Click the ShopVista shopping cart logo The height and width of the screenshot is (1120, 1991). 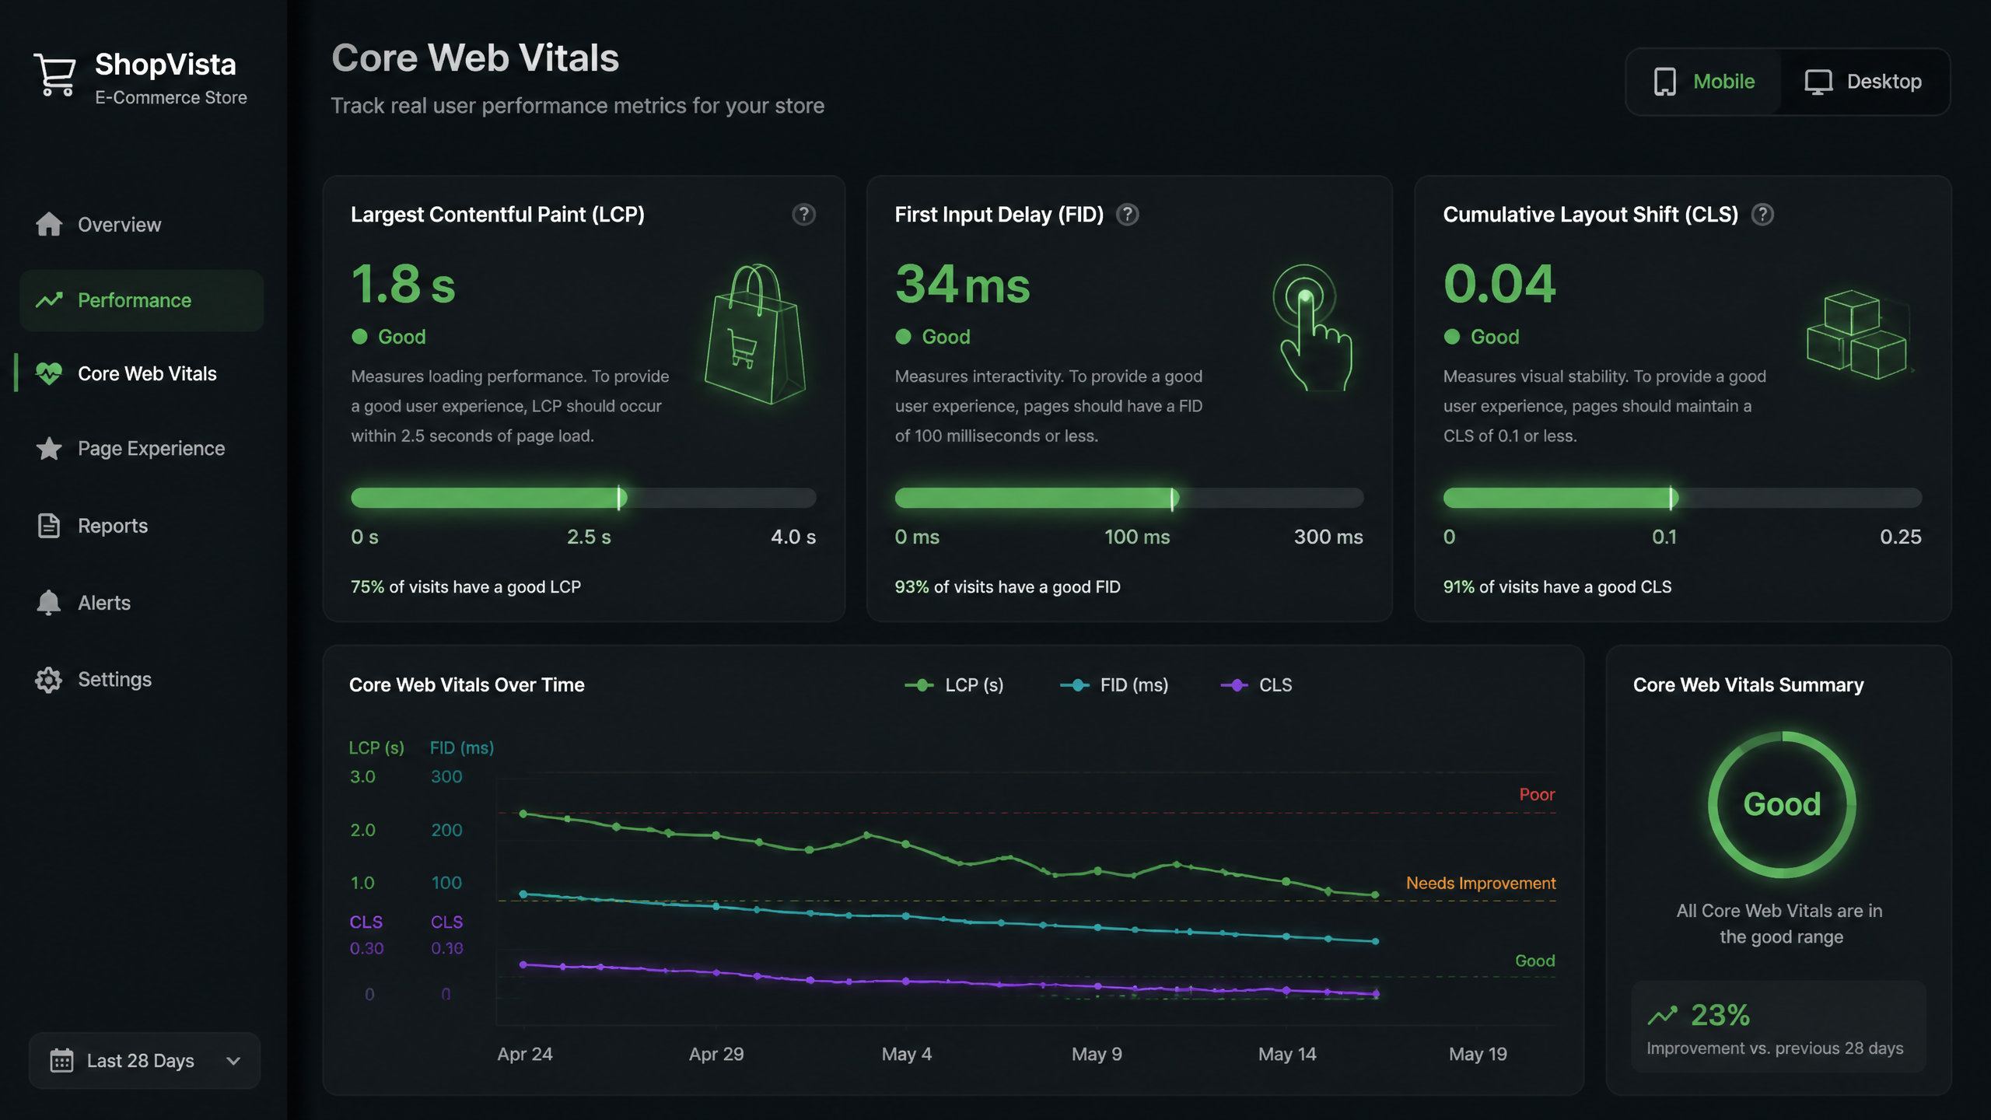54,75
